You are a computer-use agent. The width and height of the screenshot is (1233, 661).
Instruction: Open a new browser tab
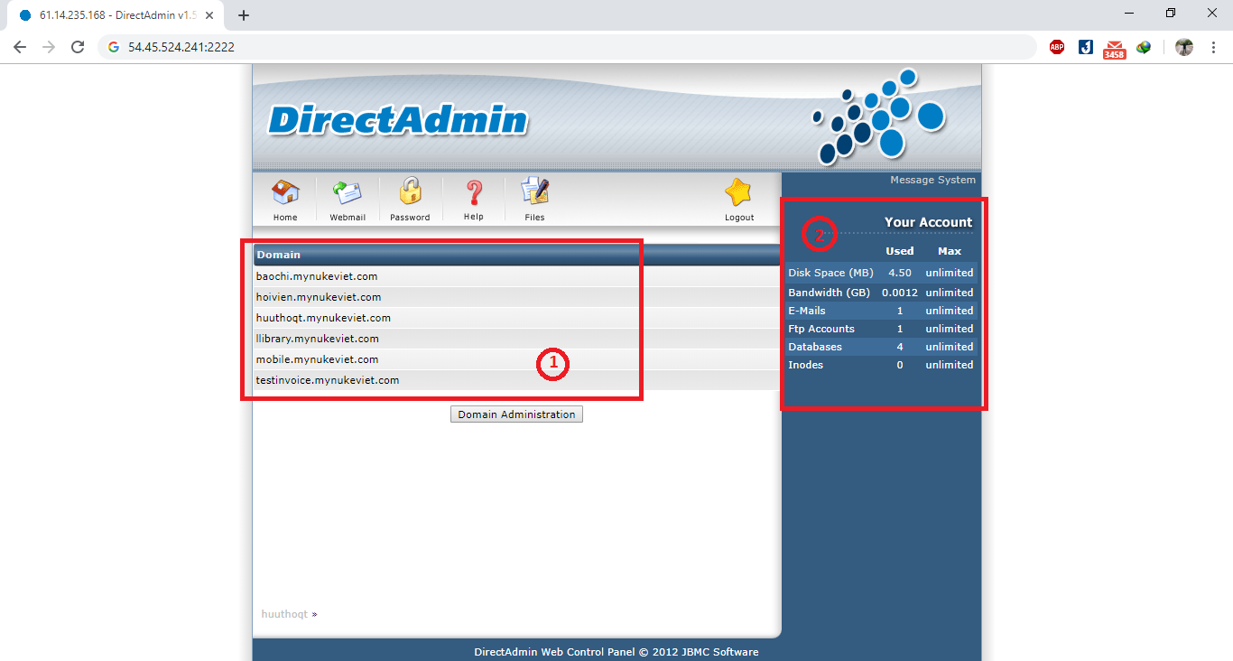pos(244,15)
